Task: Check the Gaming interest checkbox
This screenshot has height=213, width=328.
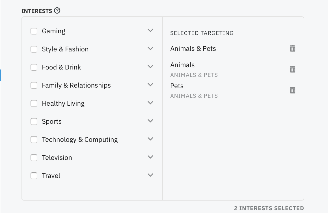Action: point(34,31)
